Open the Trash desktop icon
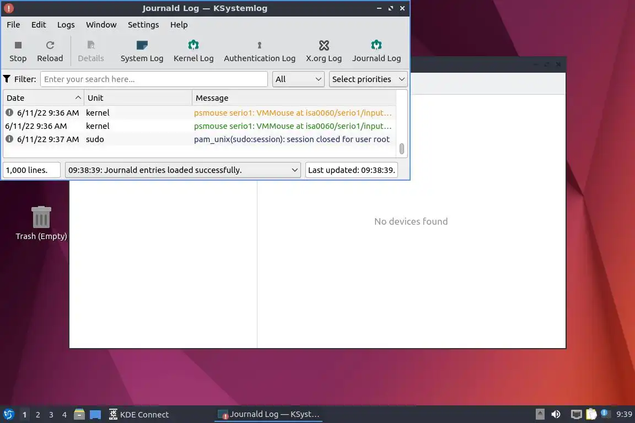The height and width of the screenshot is (423, 635). [41, 223]
